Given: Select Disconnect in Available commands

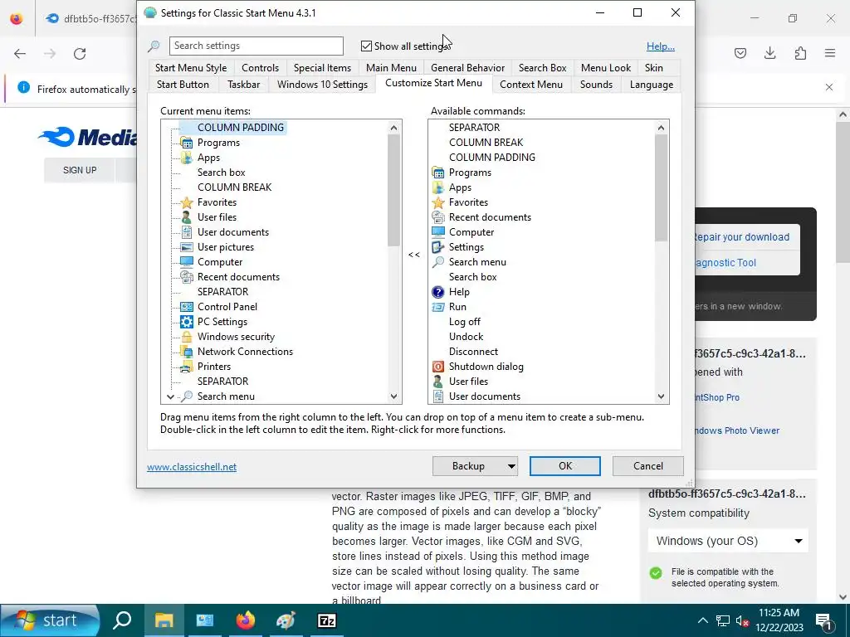Looking at the screenshot, I should point(473,352).
